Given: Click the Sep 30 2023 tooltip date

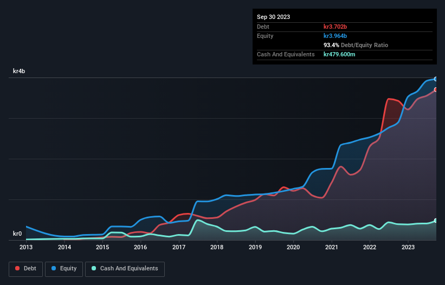Looking at the screenshot, I should point(273,17).
